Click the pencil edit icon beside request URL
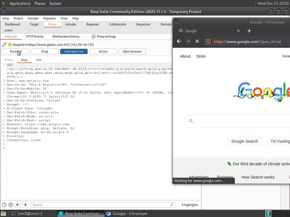 tap(4, 44)
